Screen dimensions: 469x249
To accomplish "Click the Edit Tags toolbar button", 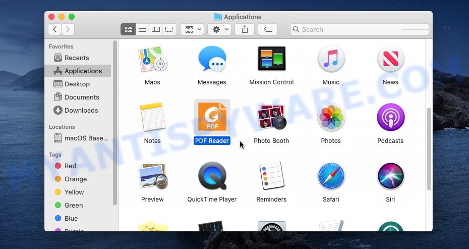I will (x=268, y=29).
